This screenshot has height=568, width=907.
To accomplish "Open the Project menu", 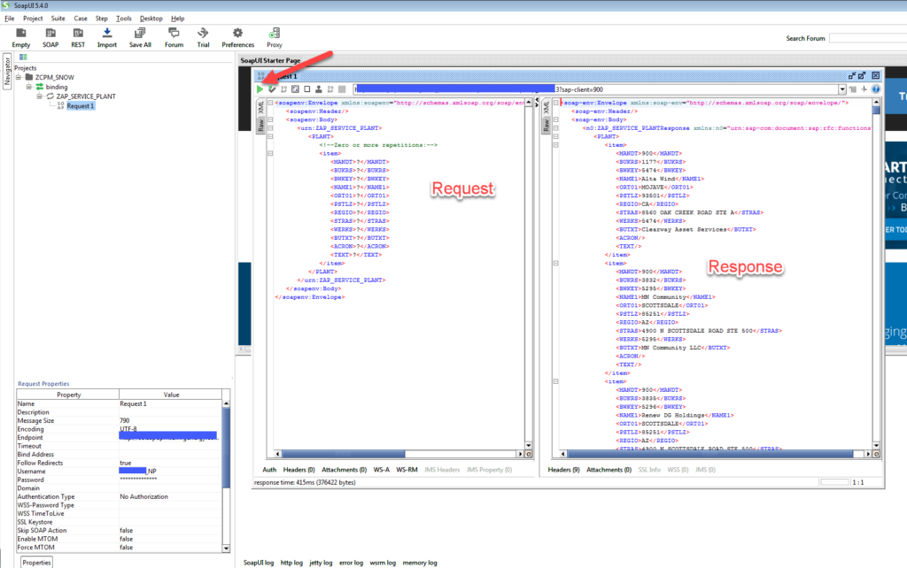I will (x=33, y=19).
